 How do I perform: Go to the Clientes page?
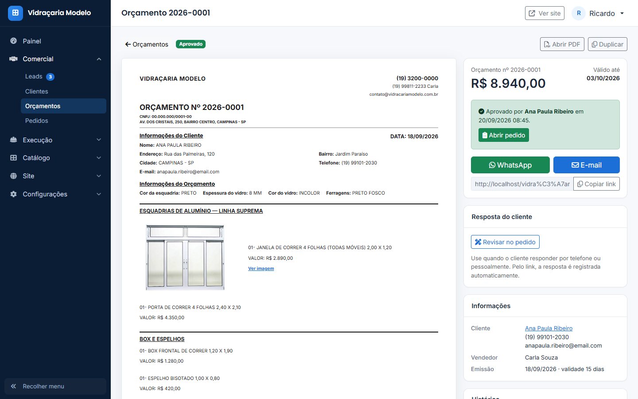63,91
